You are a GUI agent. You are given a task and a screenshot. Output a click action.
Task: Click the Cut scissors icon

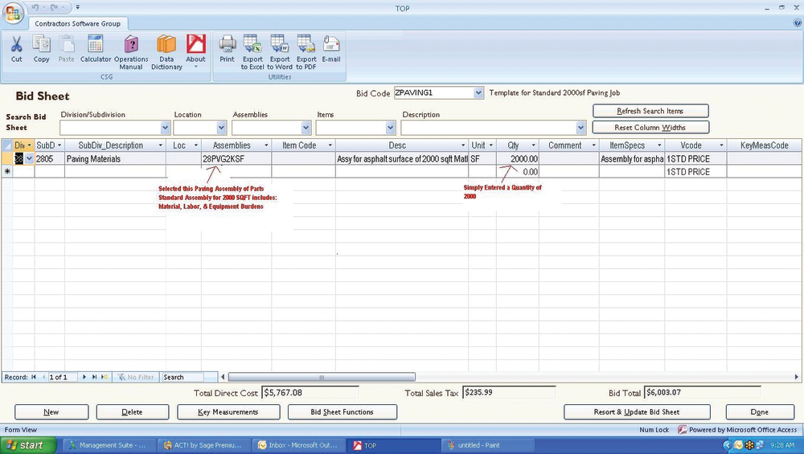(16, 44)
